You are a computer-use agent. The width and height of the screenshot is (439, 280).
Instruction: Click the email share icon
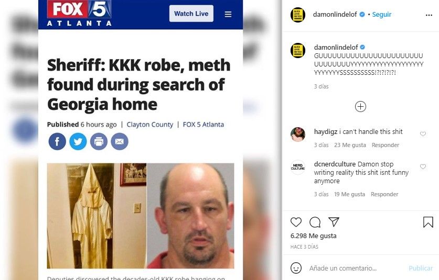click(x=119, y=141)
